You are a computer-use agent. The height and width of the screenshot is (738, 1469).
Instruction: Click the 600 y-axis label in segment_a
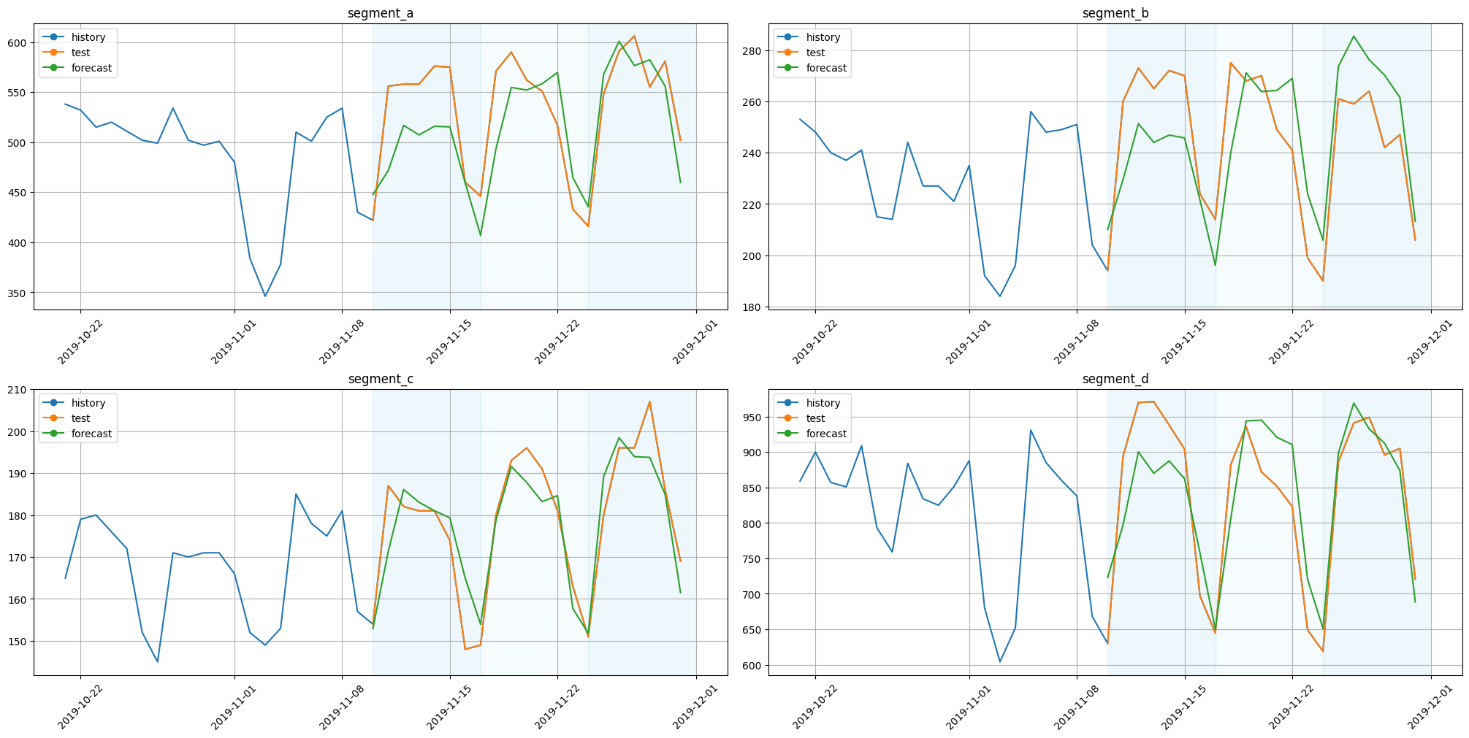point(18,42)
